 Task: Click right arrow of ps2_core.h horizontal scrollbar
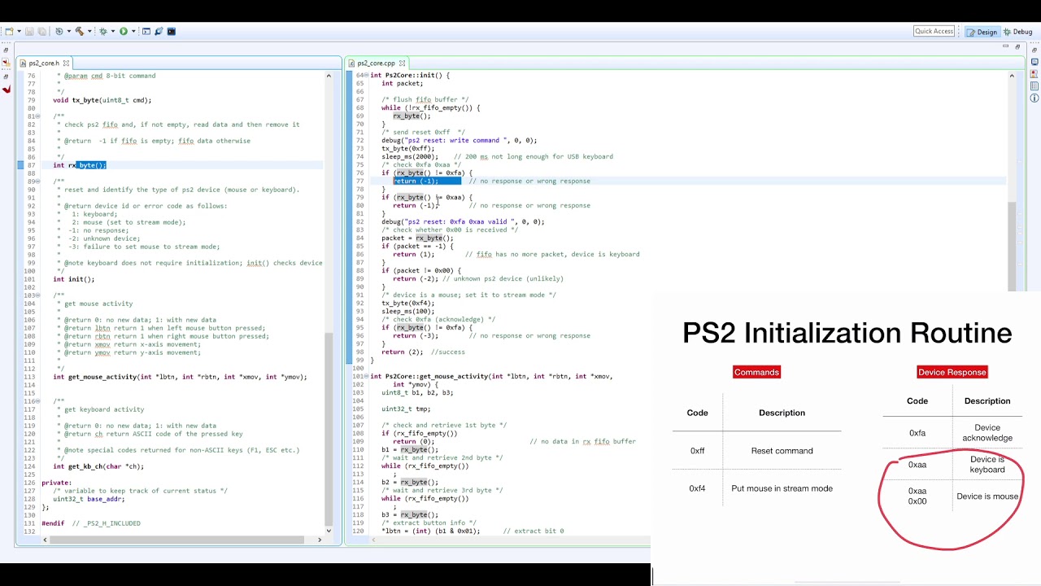click(319, 540)
